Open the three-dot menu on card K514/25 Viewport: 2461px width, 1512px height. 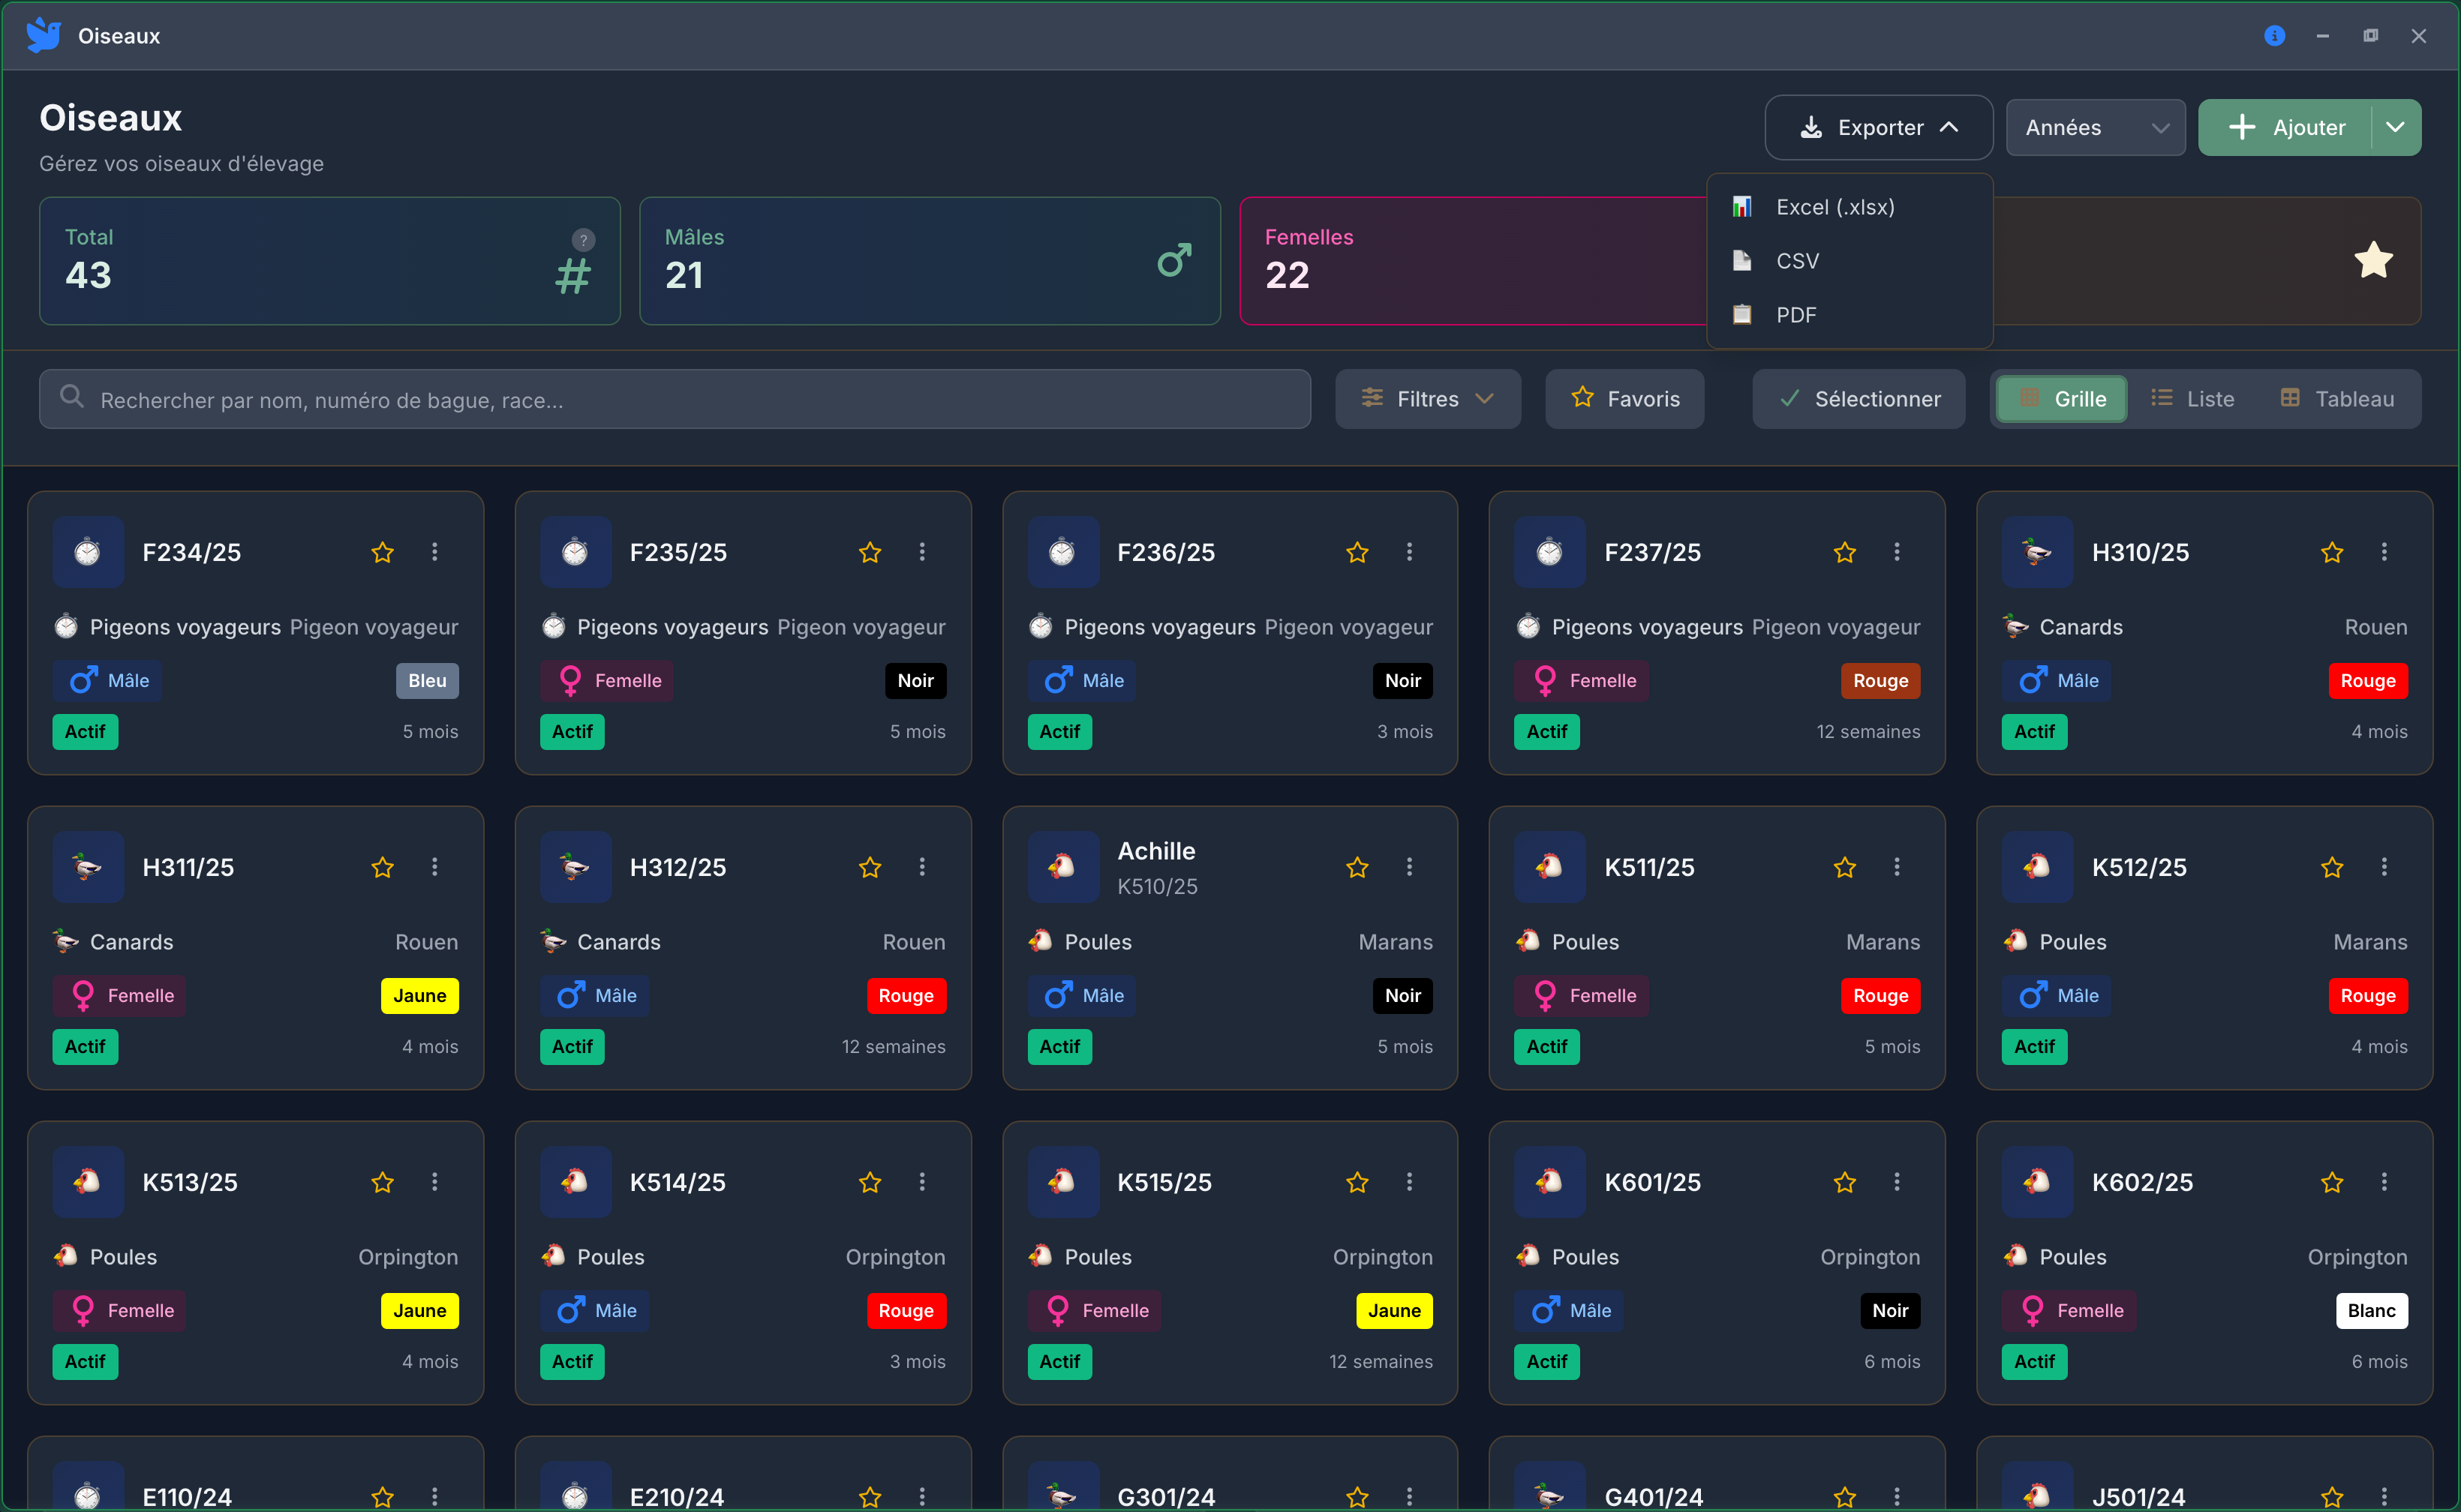922,1182
